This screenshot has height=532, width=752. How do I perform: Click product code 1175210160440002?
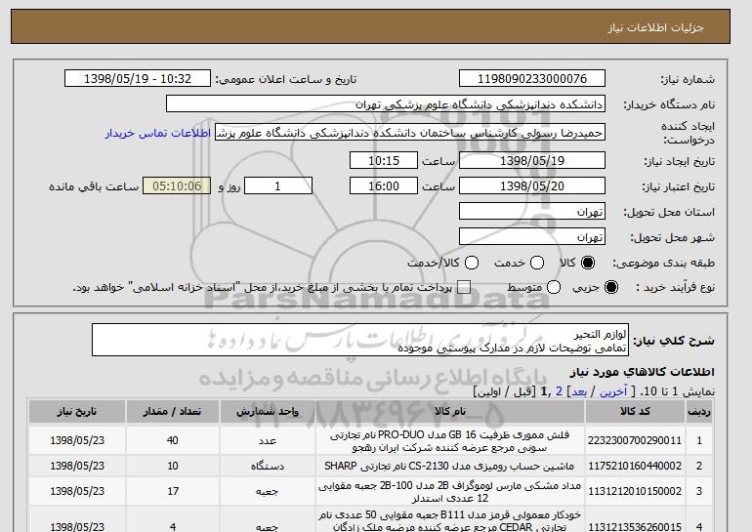[x=635, y=466]
